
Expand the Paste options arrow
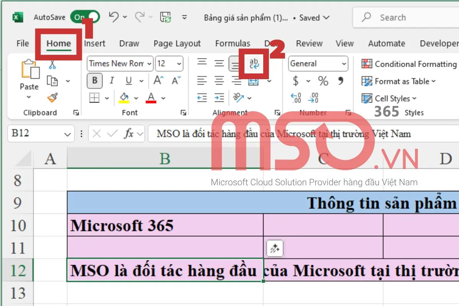click(x=29, y=97)
